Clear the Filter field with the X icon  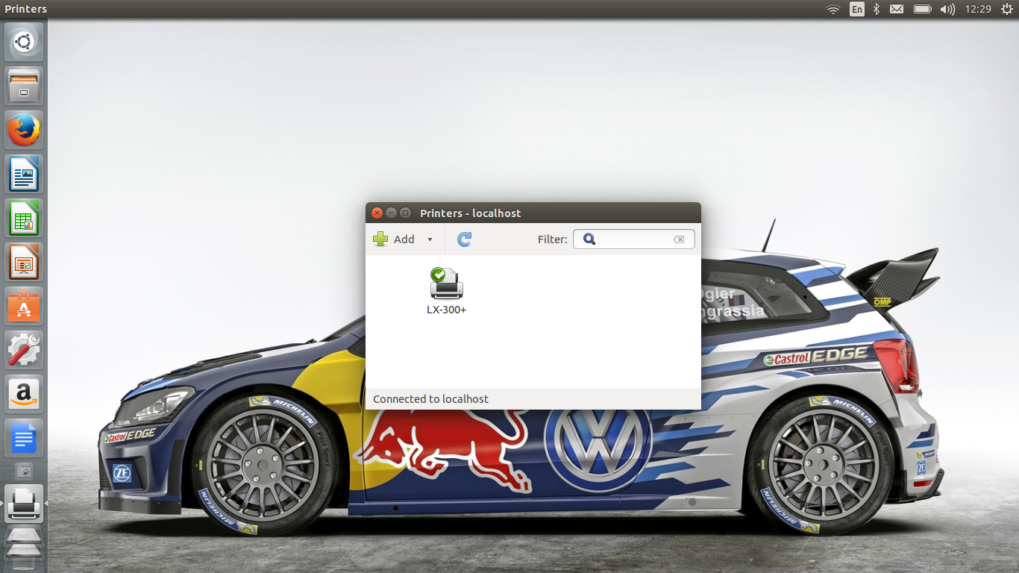tap(679, 239)
